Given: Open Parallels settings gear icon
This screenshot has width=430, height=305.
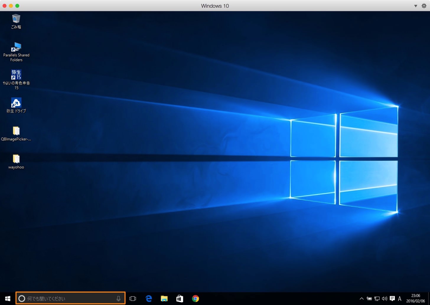Looking at the screenshot, I should [x=424, y=6].
